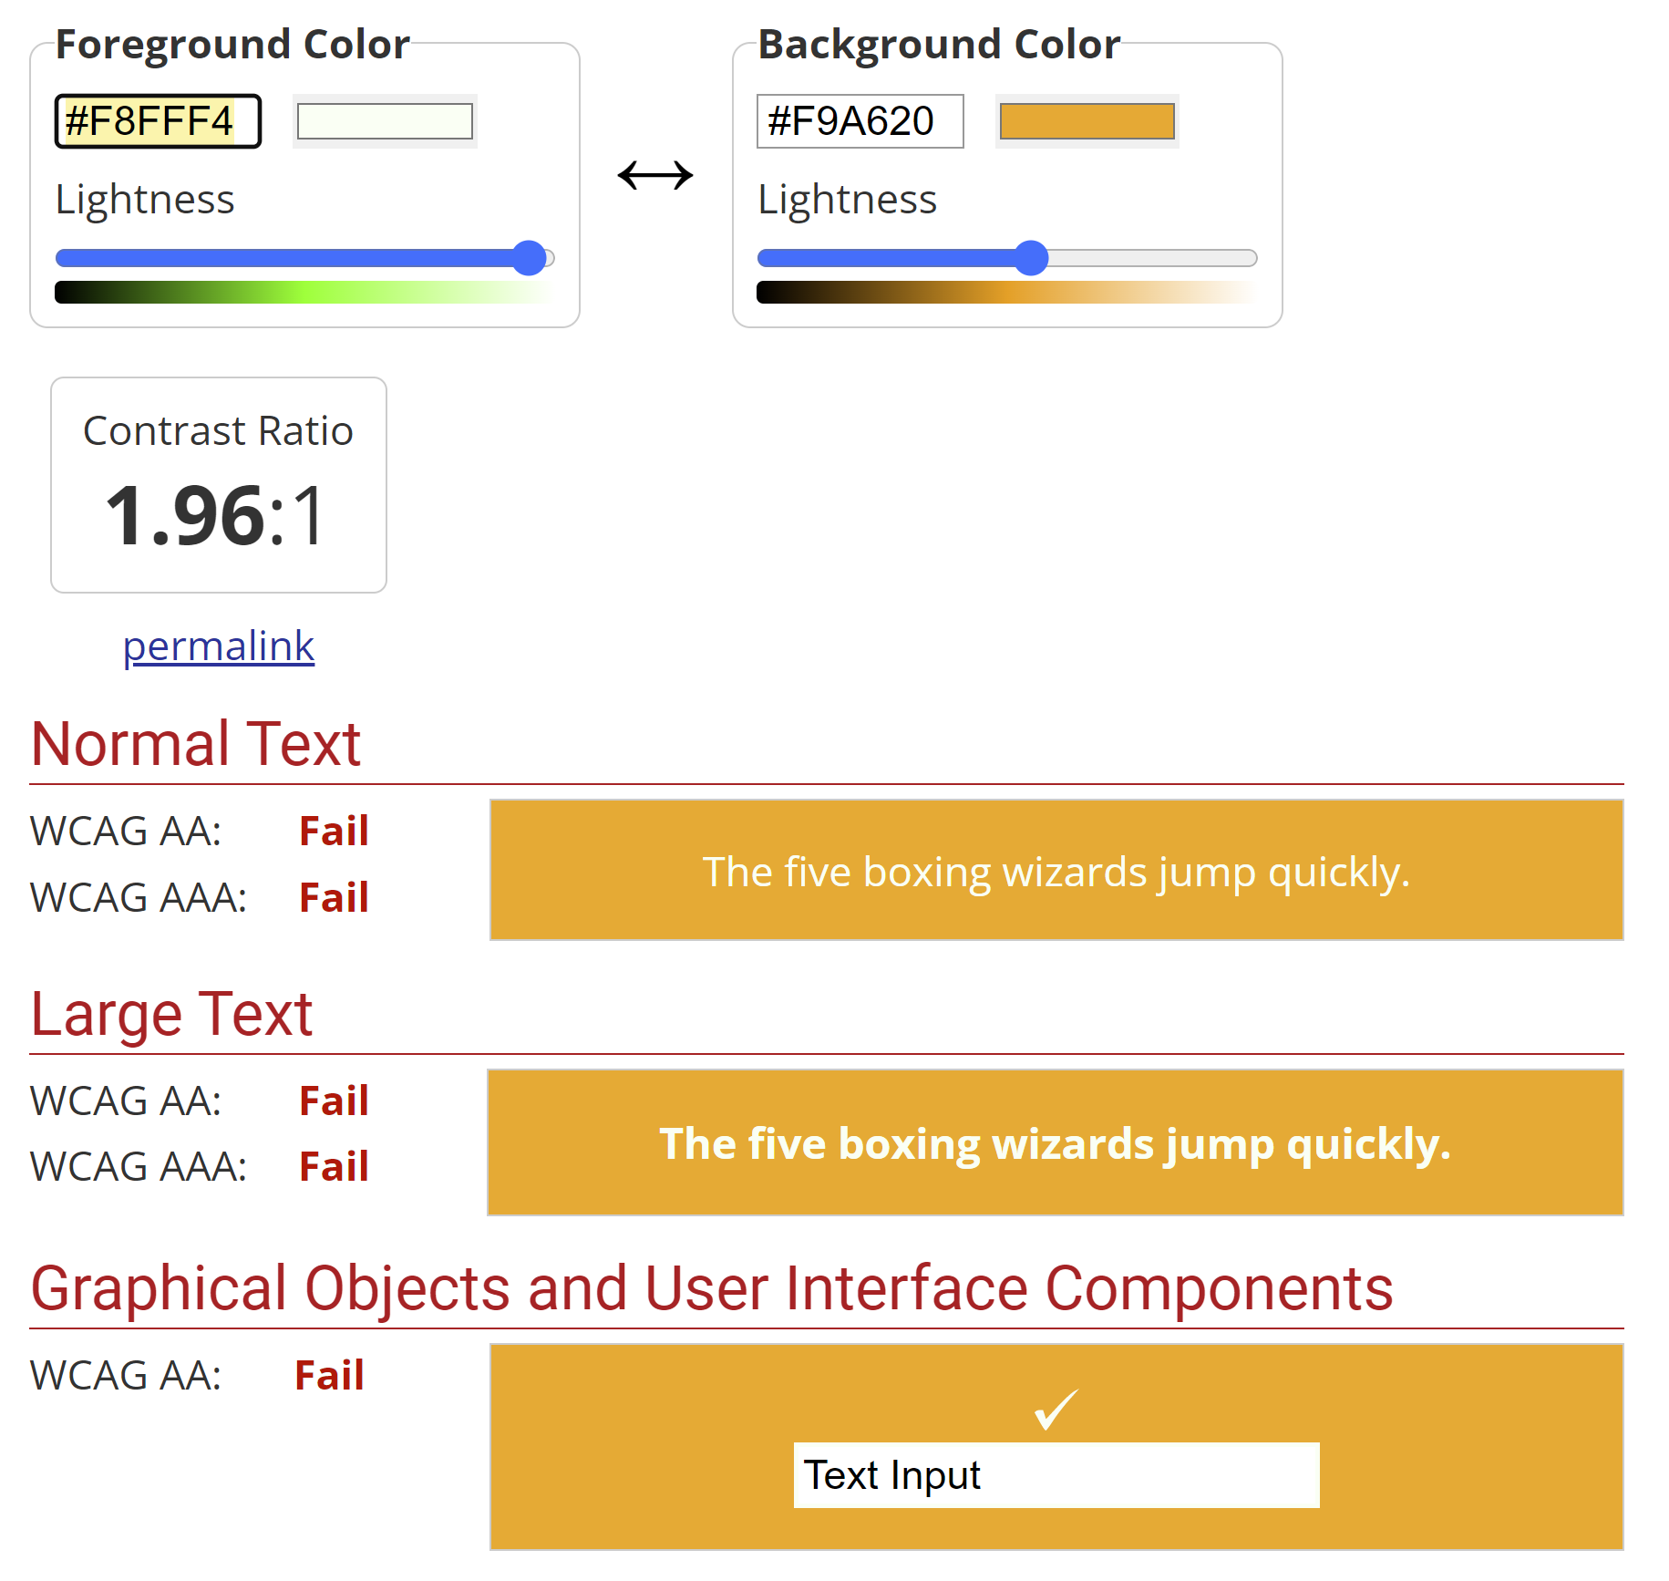Click the green foreground lightness gradient bar

click(304, 292)
